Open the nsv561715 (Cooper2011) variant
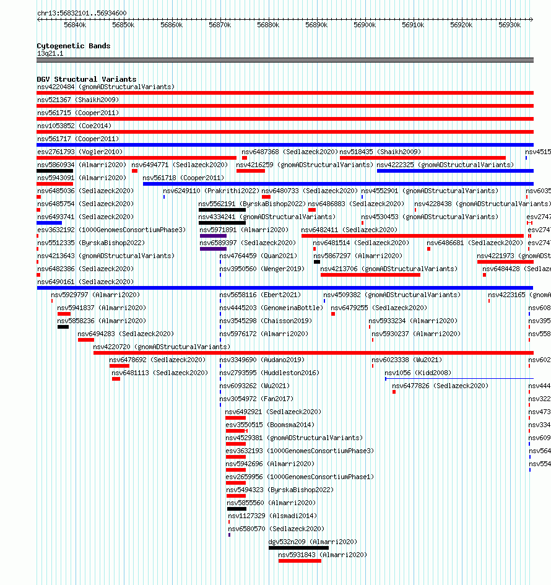This screenshot has height=585, width=551. pos(77,113)
